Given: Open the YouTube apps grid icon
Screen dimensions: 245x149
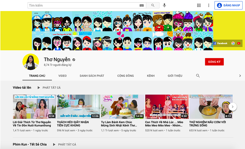Looking at the screenshot, I should (x=199, y=5).
